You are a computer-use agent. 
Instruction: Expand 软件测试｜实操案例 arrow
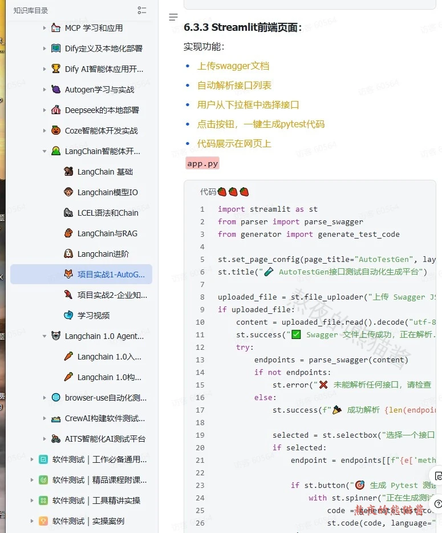31,521
